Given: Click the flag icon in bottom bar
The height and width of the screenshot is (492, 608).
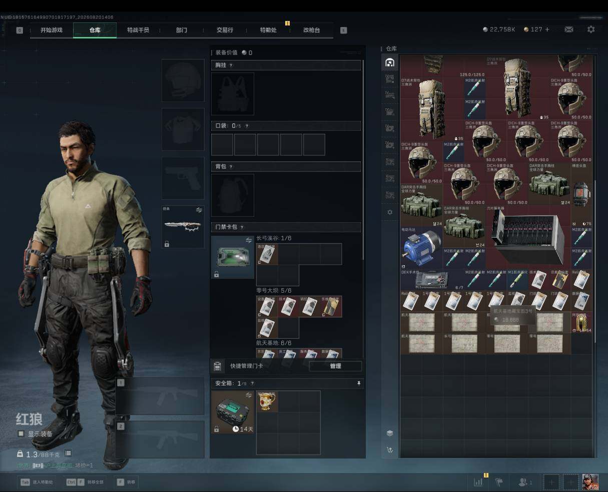Looking at the screenshot, I should [499, 482].
